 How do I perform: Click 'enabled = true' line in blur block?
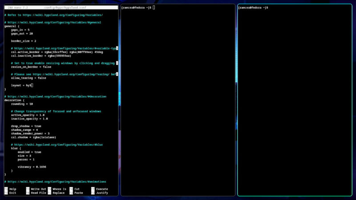click(29, 152)
